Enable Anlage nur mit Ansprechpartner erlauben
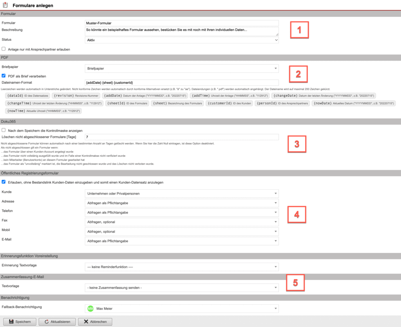 point(4,49)
